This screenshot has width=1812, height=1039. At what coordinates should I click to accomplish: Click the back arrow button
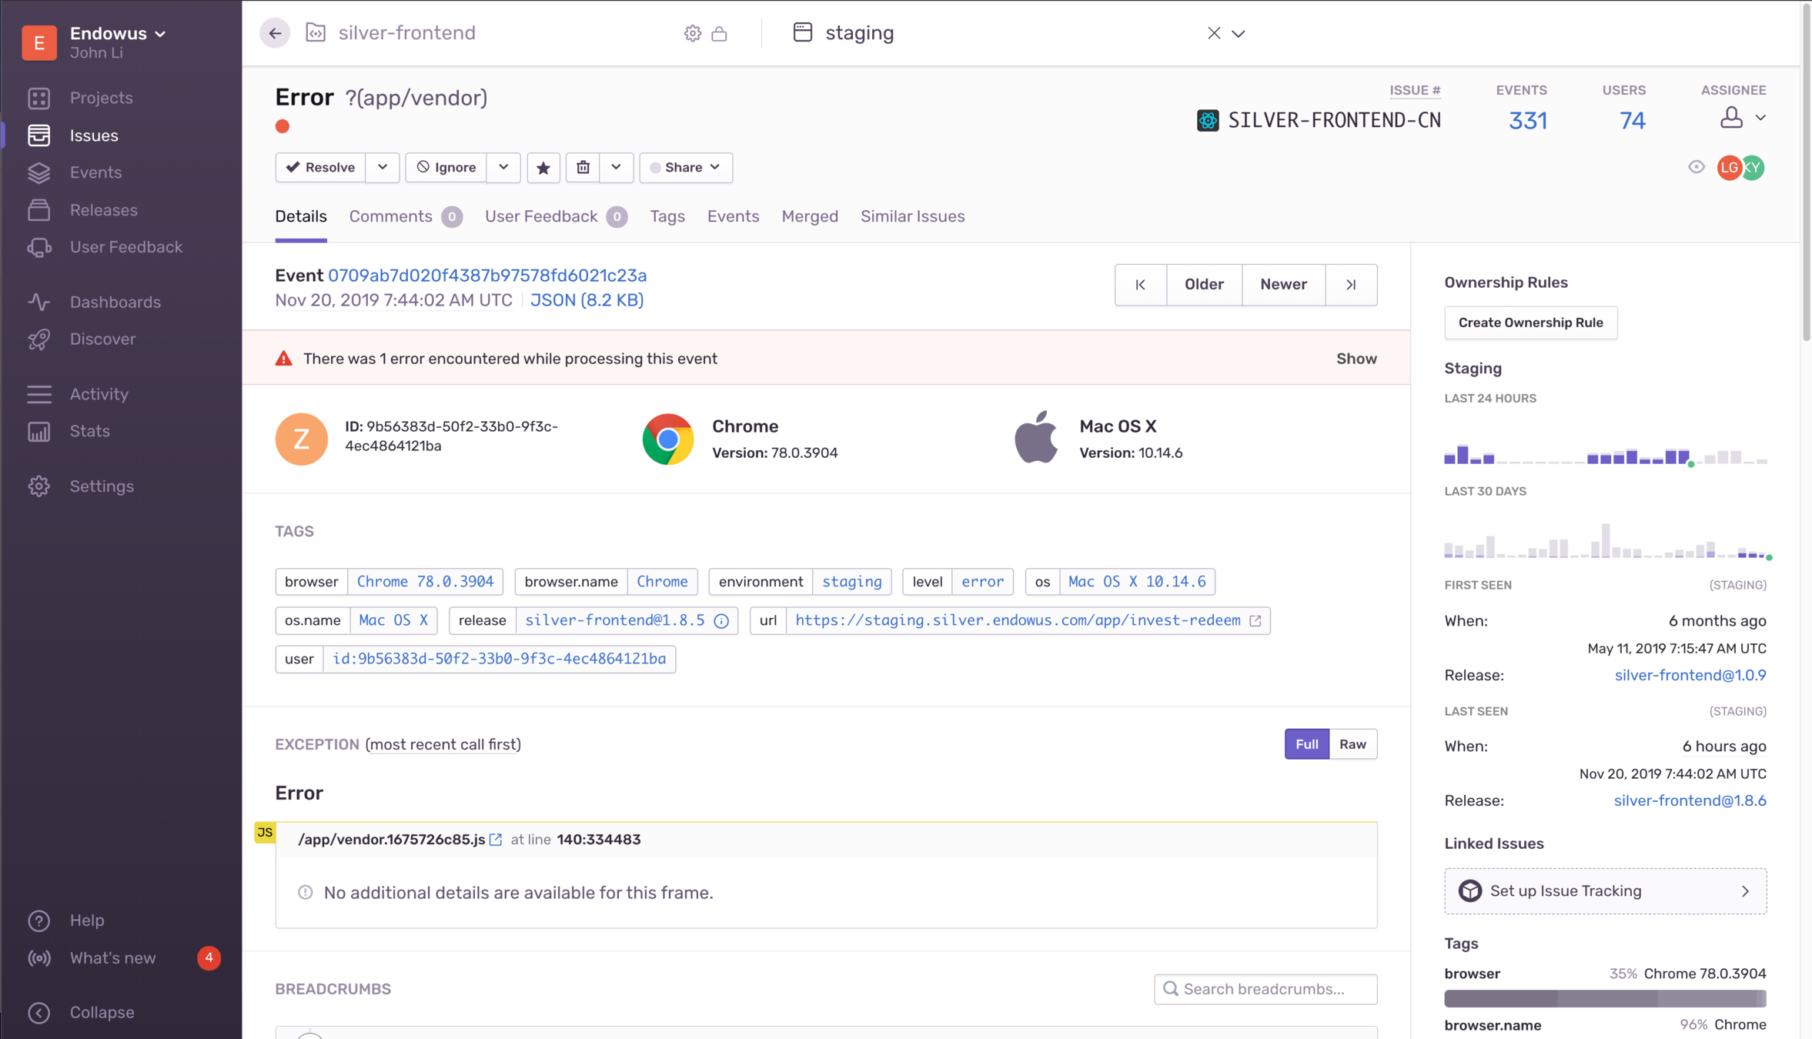coord(275,33)
